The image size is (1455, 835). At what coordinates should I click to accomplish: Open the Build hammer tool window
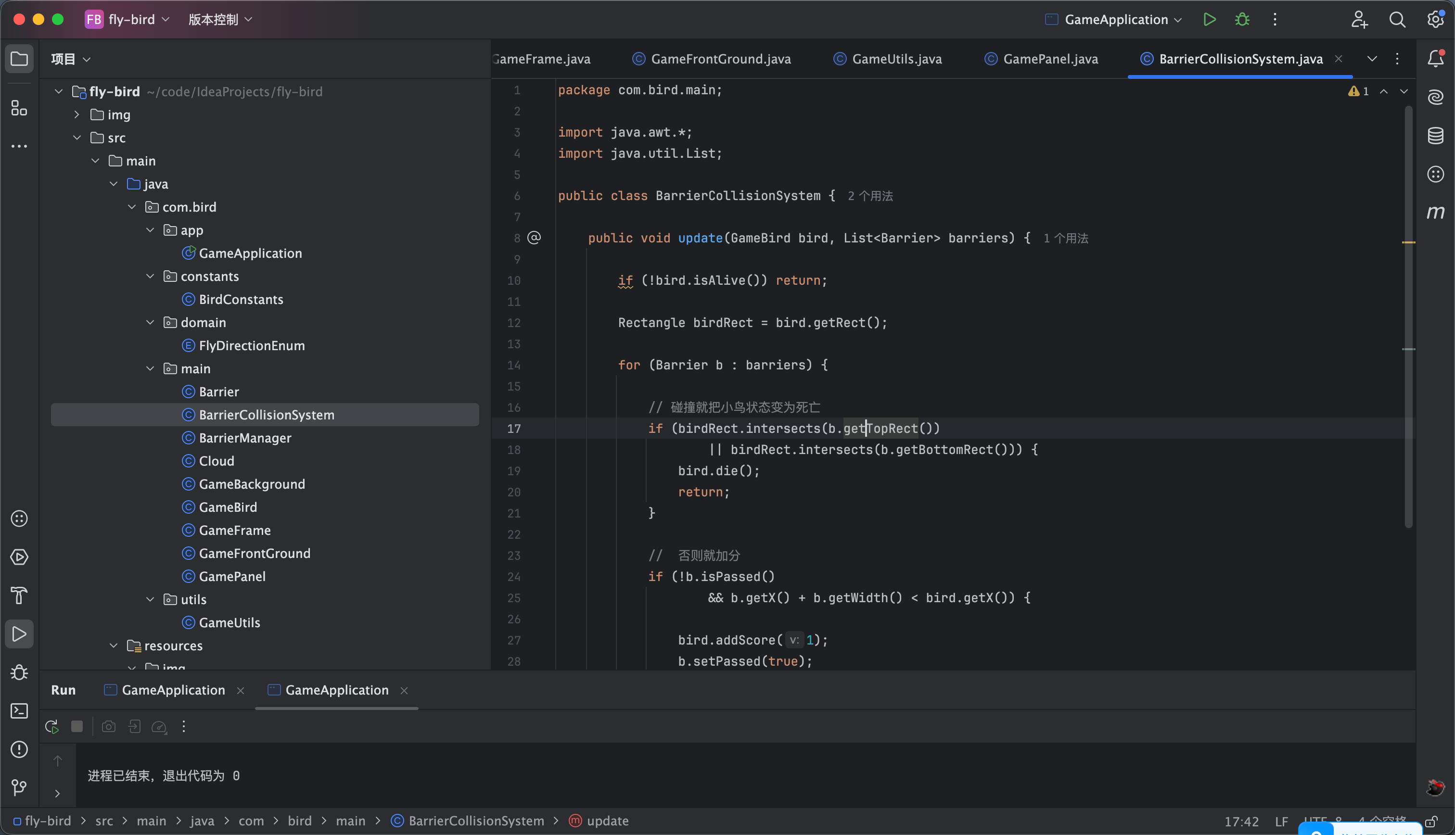19,595
